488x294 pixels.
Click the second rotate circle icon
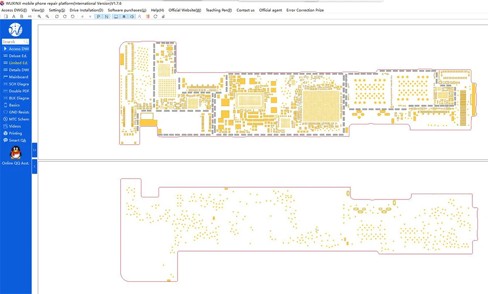click(65, 17)
